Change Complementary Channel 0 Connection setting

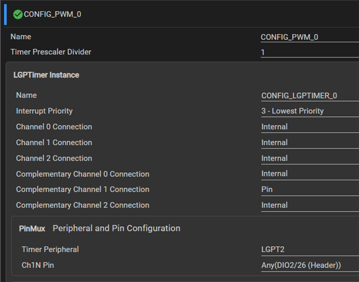click(310, 174)
